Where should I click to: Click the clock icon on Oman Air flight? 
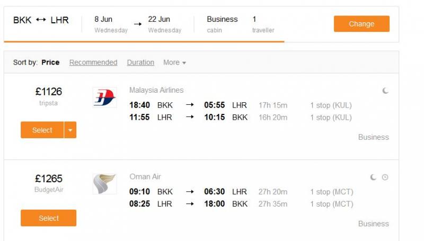point(385,177)
